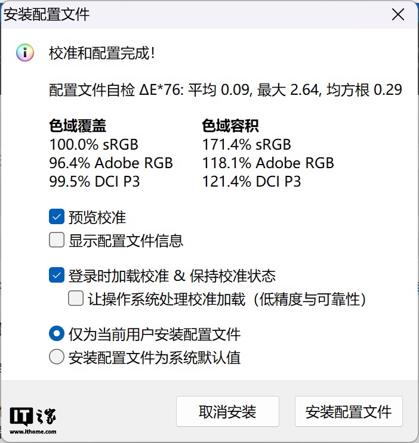This screenshot has height=443, width=419.
Task: Click the 校准和配置完成! message
Action: coord(102,53)
